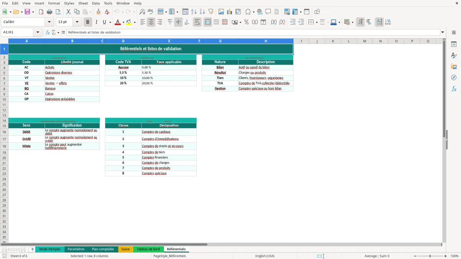Switch to Tableau de bord tab
The image size is (461, 259).
148,249
